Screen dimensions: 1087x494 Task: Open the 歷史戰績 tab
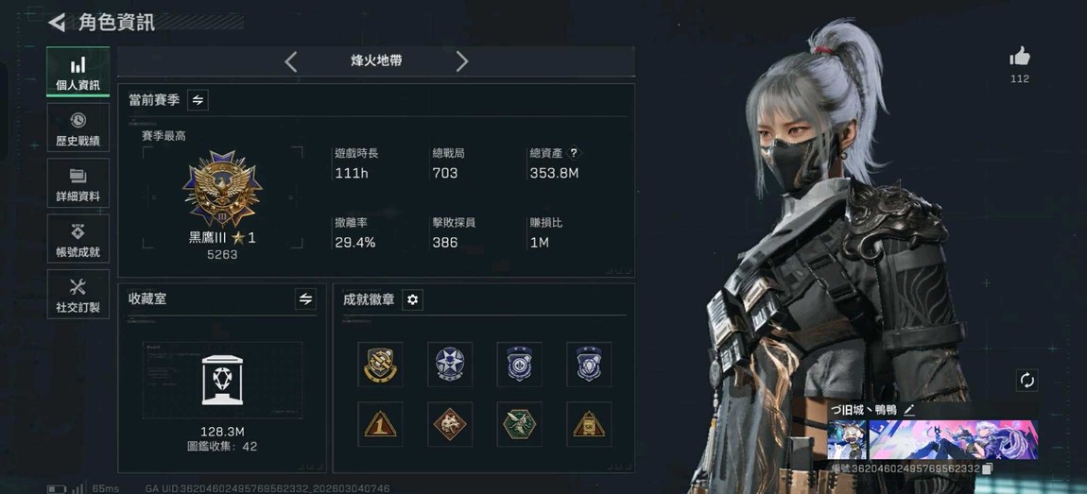[78, 128]
